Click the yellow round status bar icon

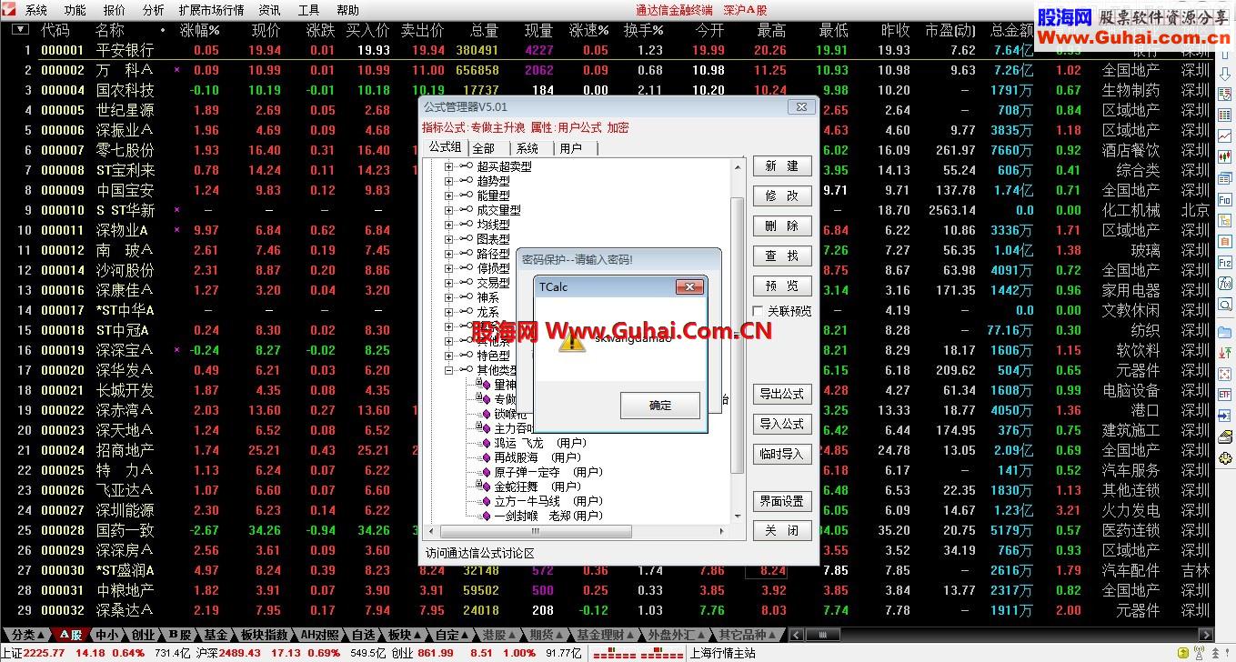pyautogui.click(x=1183, y=654)
